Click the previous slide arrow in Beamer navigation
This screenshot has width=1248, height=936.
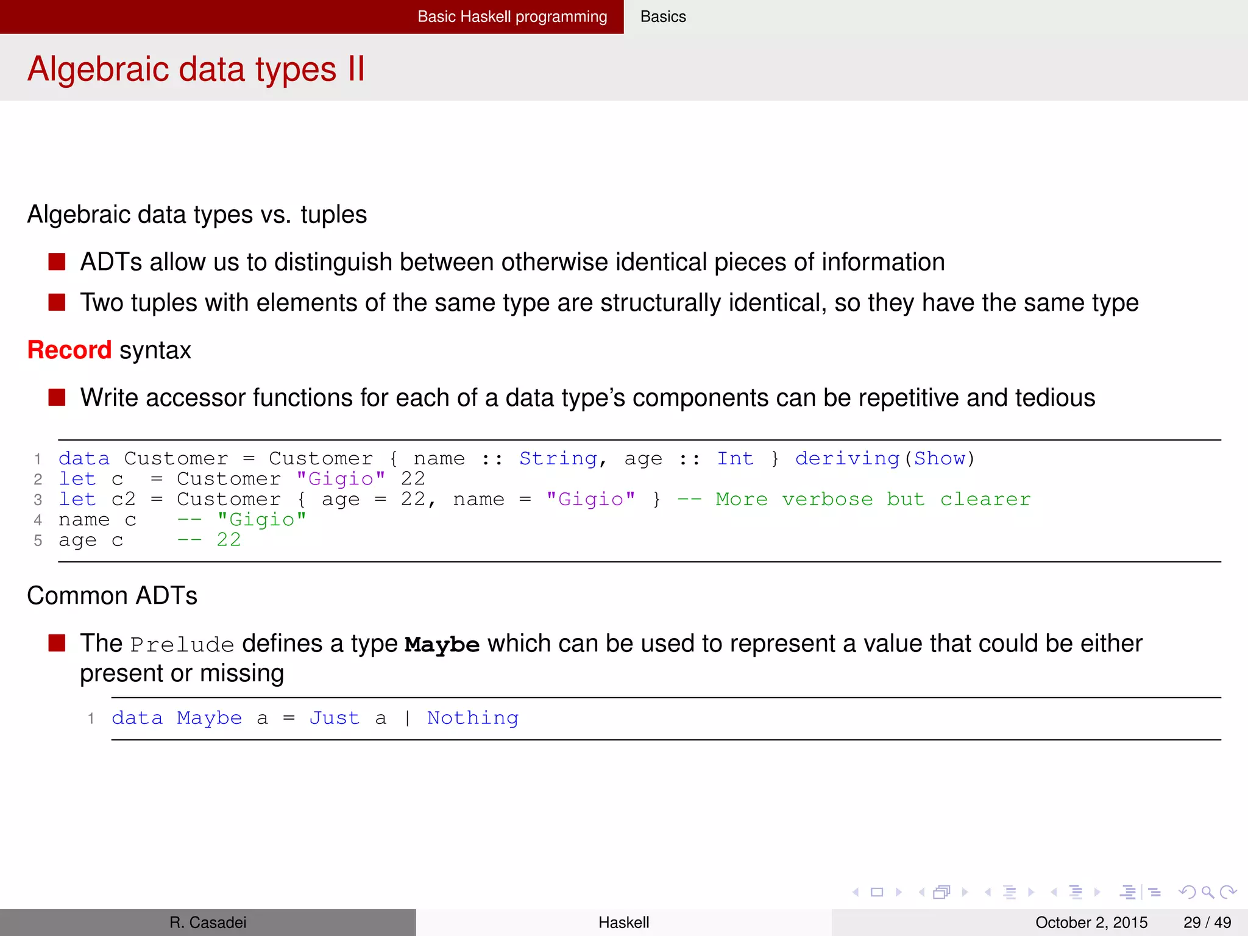point(856,892)
